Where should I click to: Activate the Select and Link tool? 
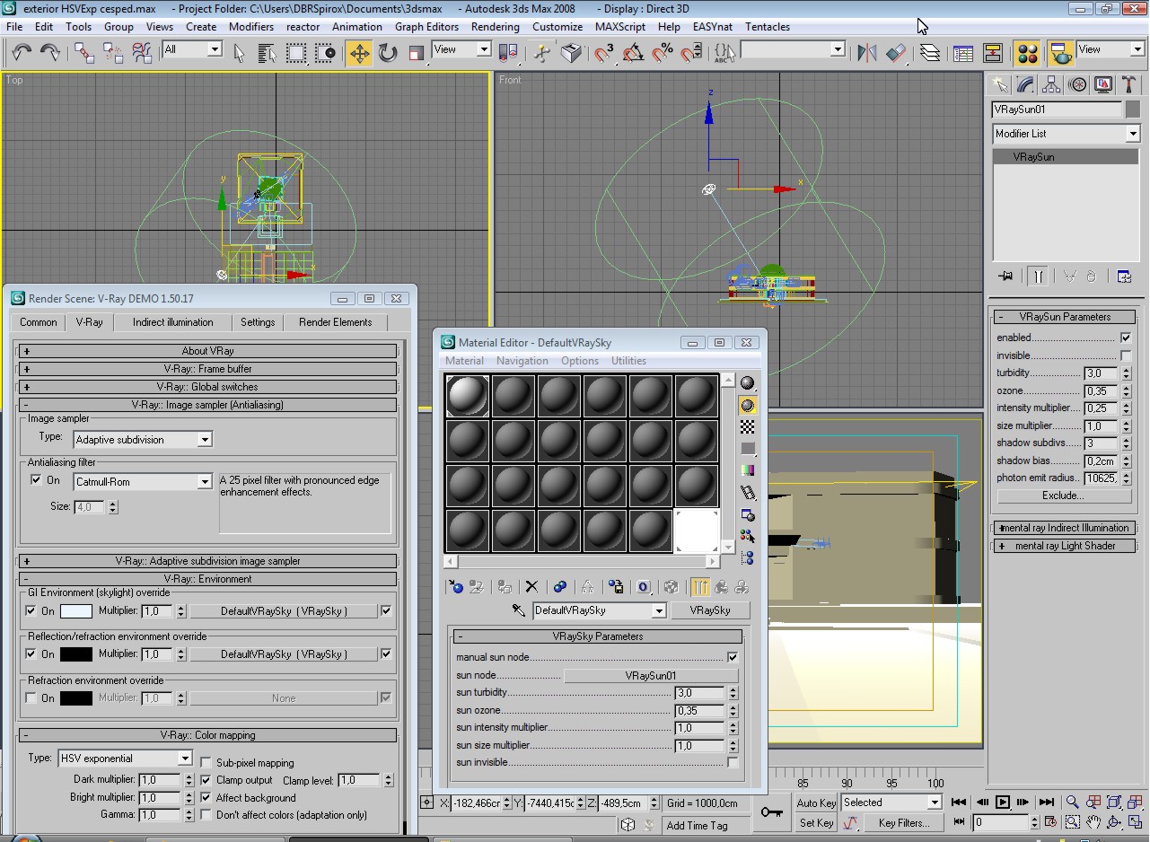[83, 52]
